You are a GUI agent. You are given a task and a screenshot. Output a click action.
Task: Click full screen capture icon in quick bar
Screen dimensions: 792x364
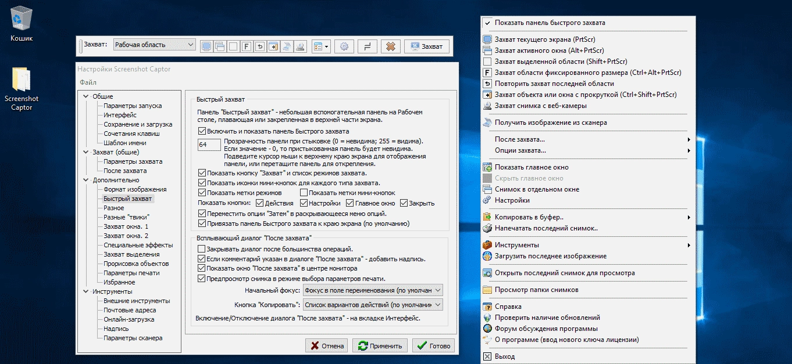point(206,46)
